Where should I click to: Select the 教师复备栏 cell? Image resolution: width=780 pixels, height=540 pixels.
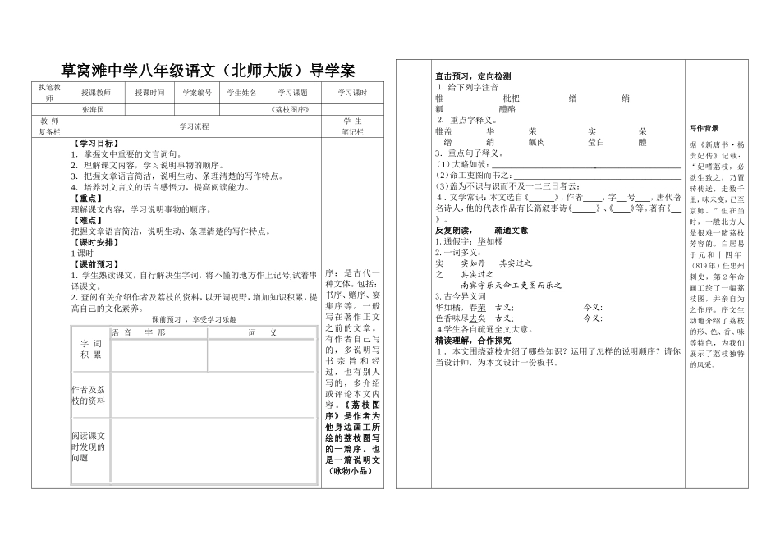[49, 127]
